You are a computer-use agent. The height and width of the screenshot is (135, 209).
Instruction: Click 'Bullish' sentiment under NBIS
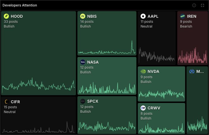coord(85,26)
